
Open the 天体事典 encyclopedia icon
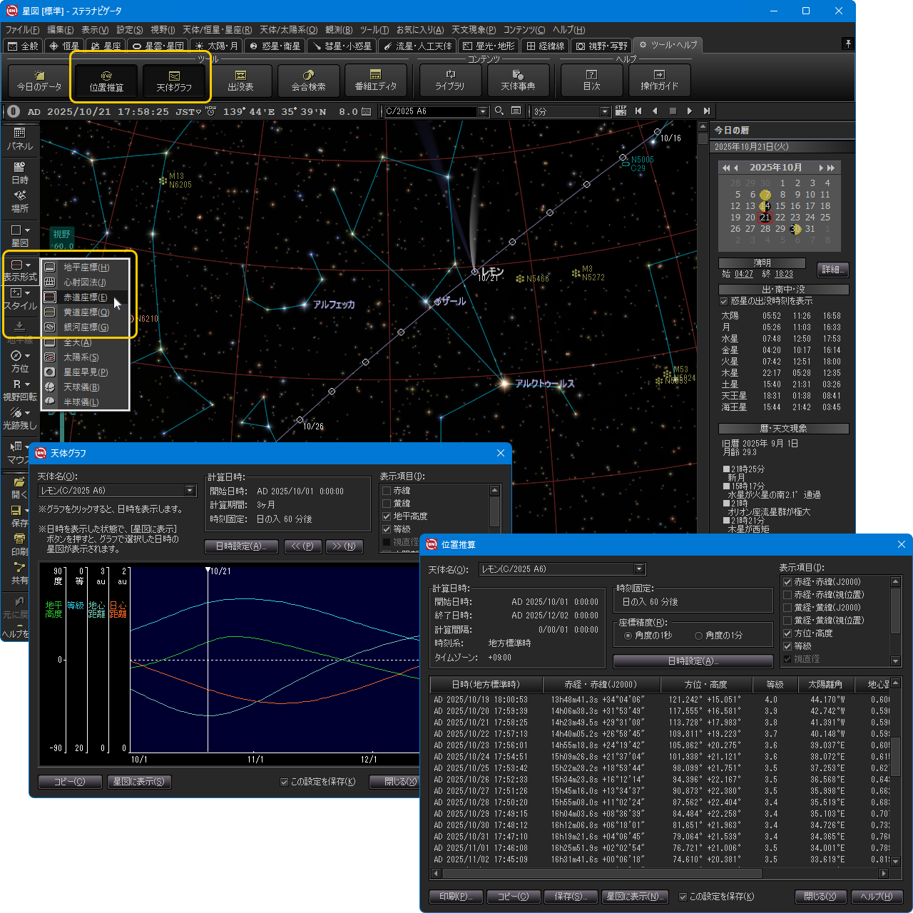518,80
